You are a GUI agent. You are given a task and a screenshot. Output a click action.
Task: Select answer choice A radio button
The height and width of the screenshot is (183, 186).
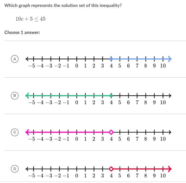(15, 59)
